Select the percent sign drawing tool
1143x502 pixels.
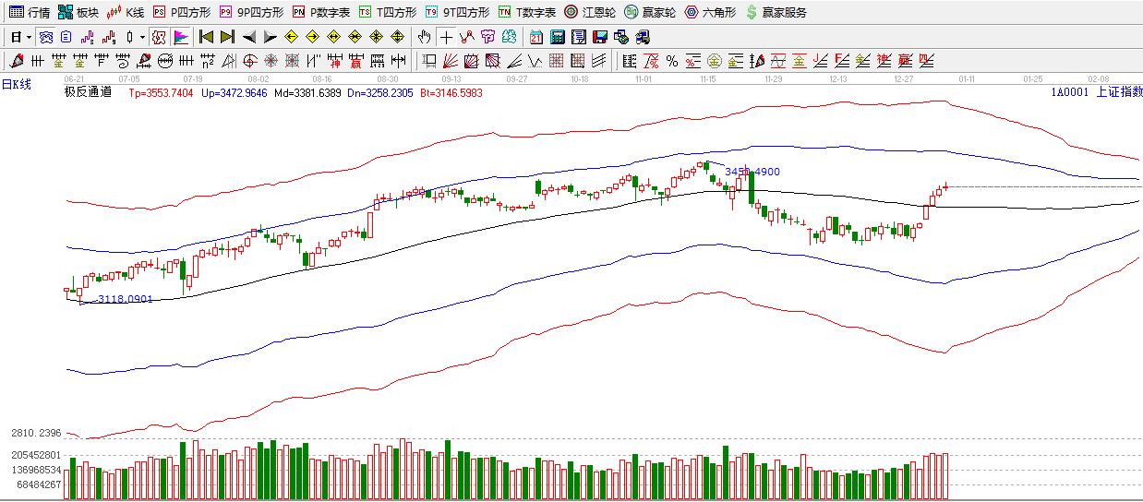672,62
